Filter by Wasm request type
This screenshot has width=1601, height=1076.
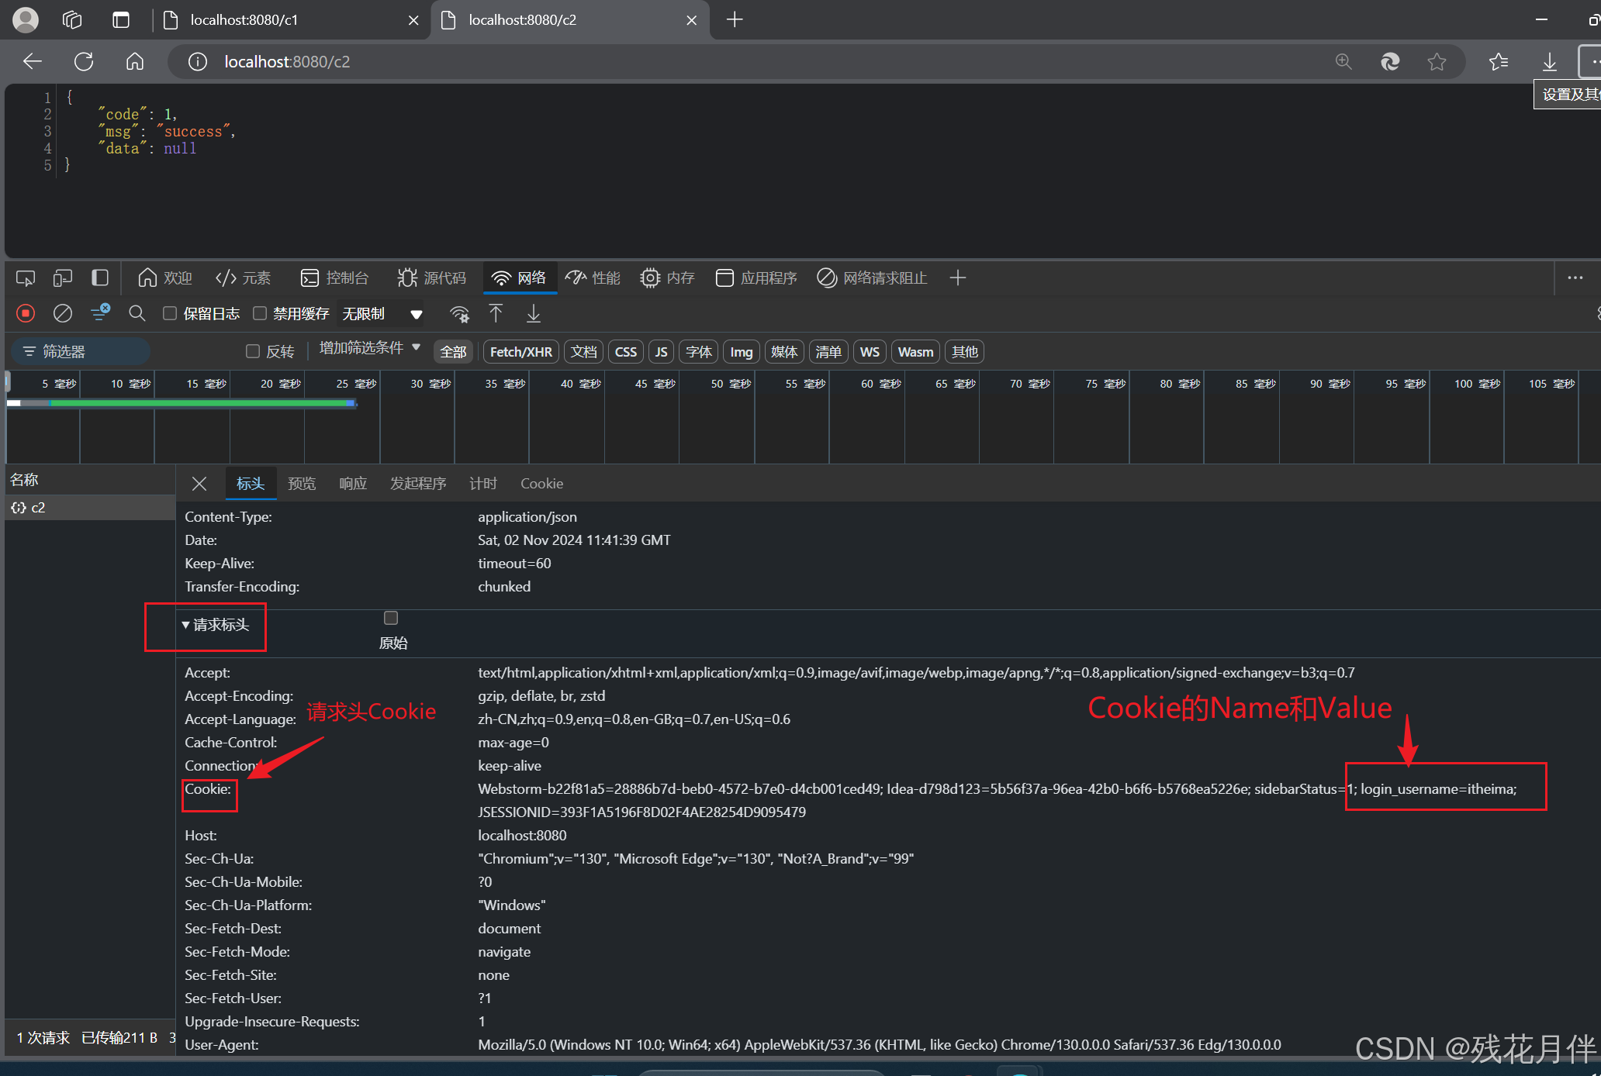tap(915, 352)
